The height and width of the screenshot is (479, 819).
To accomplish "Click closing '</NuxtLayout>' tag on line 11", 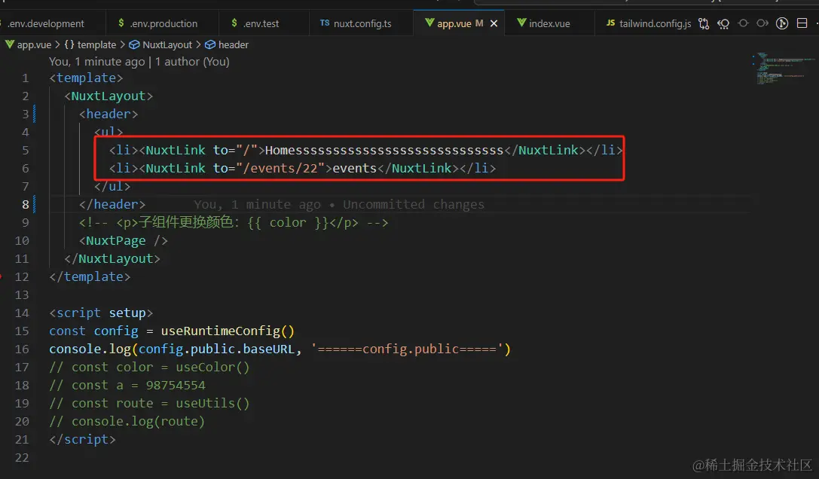I will coord(112,258).
